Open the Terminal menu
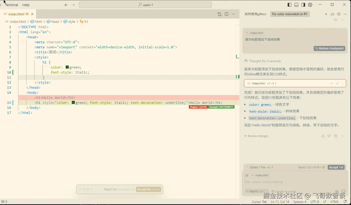351x205 pixels. [x=12, y=5]
